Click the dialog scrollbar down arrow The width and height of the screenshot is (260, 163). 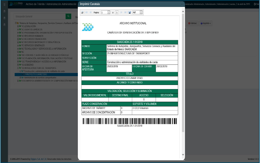183,154
